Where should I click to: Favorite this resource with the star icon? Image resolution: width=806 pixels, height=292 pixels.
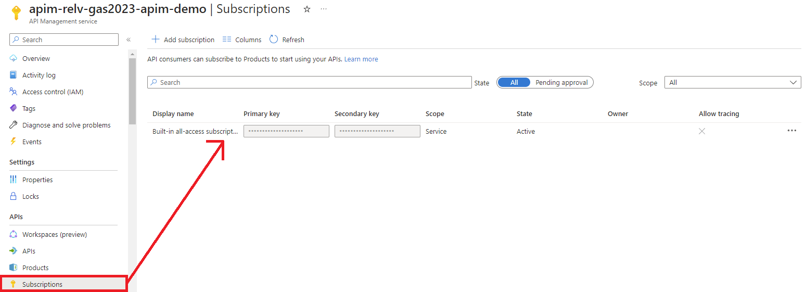coord(307,9)
